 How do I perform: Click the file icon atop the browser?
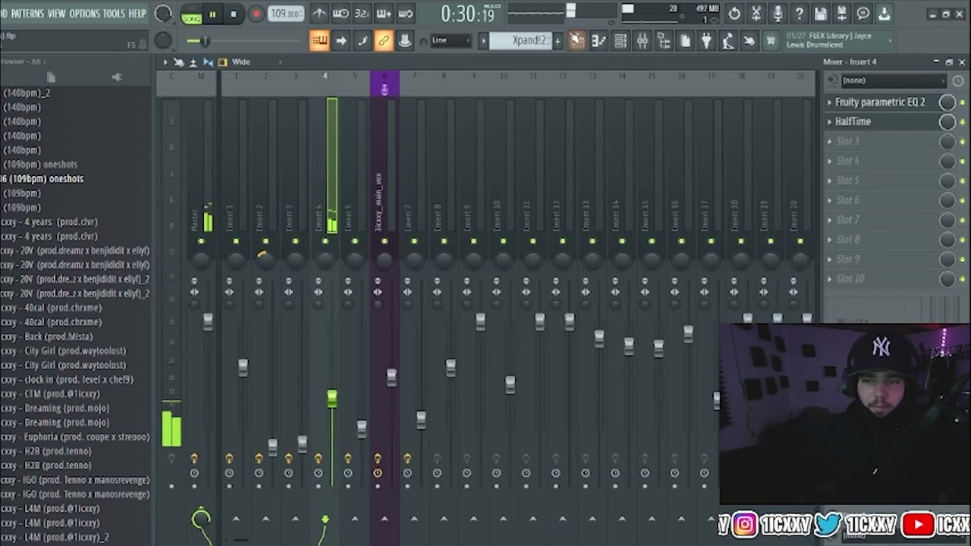[x=52, y=77]
